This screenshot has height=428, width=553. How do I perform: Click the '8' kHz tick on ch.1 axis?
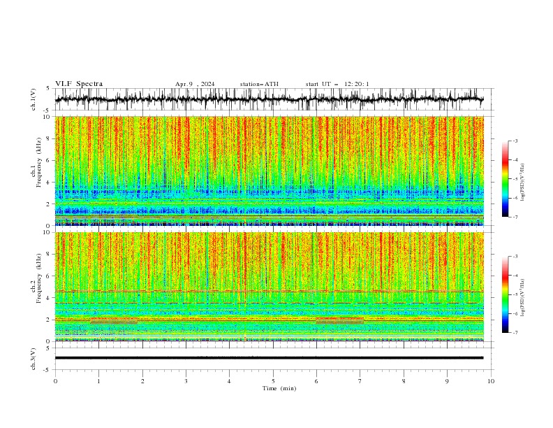click(50, 138)
